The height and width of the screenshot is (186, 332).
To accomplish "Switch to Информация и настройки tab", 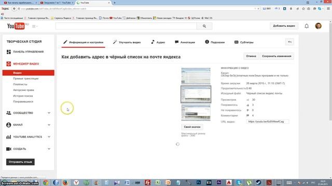I will pyautogui.click(x=84, y=42).
